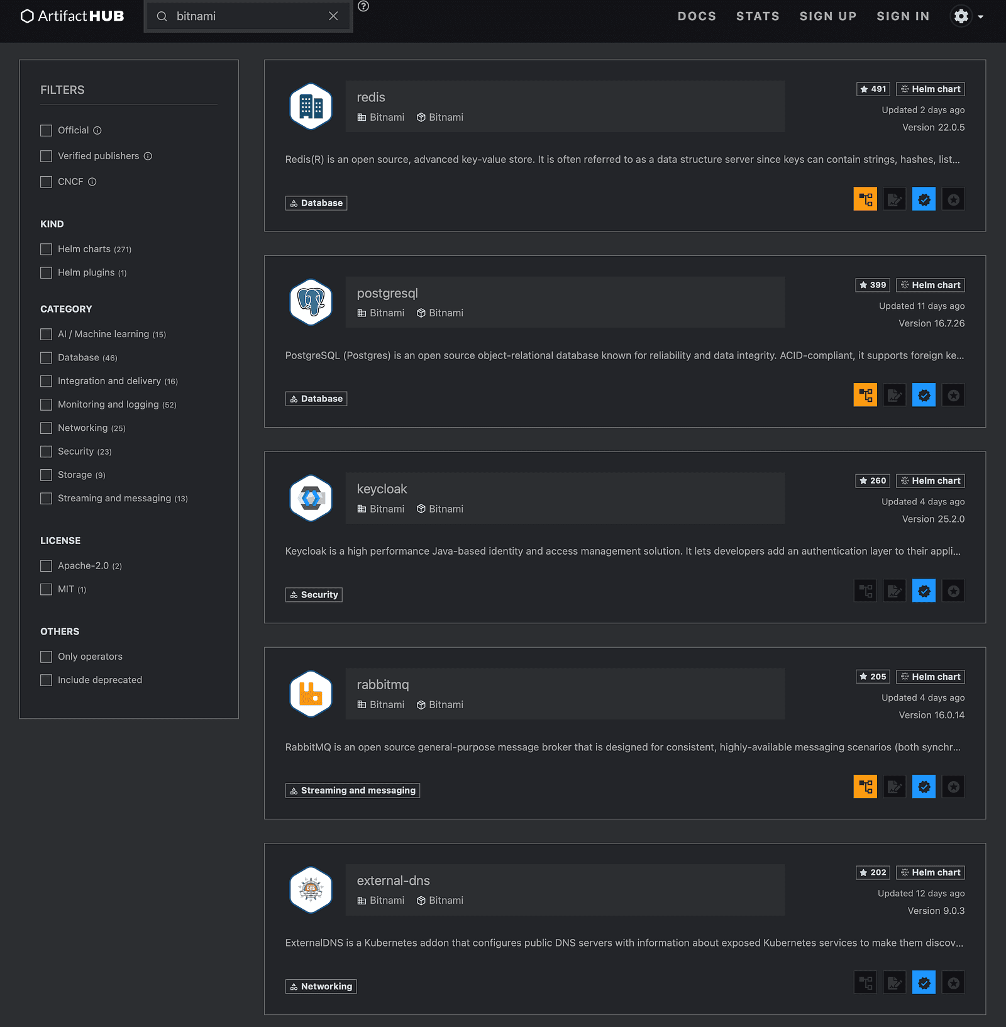Select Streaming and messaging category
Image resolution: width=1006 pixels, height=1027 pixels.
click(46, 499)
